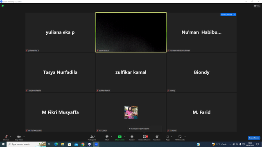The height and width of the screenshot is (147, 262).
Task: Toggle camera with Stop Video
Action: pyautogui.click(x=19, y=138)
